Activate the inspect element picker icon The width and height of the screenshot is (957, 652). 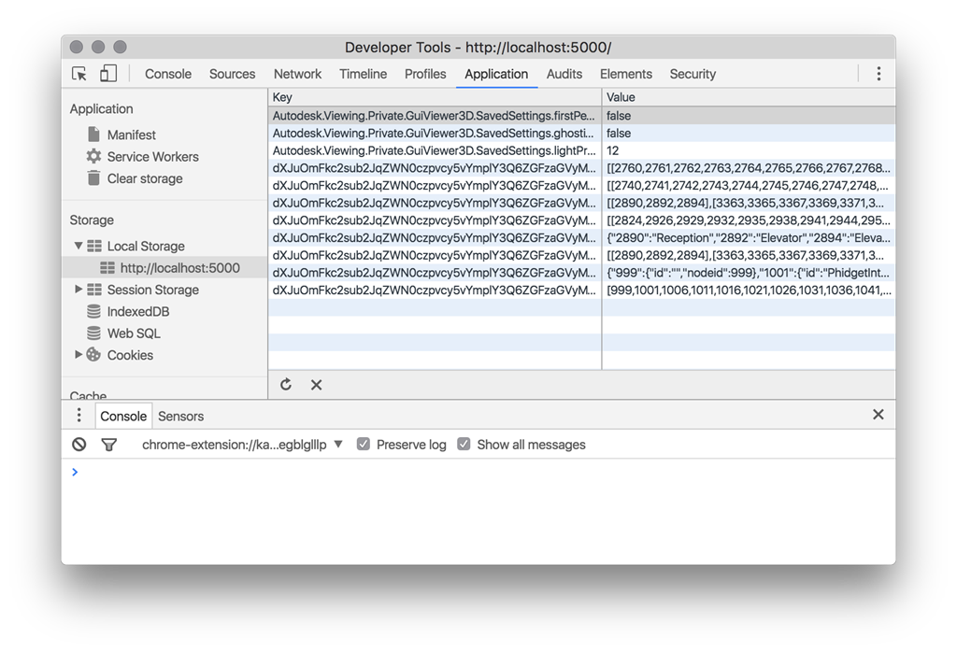(x=79, y=74)
